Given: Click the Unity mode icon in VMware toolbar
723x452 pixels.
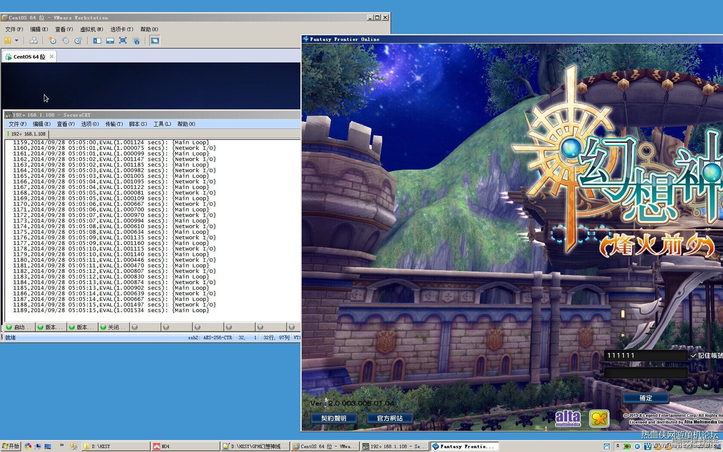Looking at the screenshot, I should pos(136,40).
